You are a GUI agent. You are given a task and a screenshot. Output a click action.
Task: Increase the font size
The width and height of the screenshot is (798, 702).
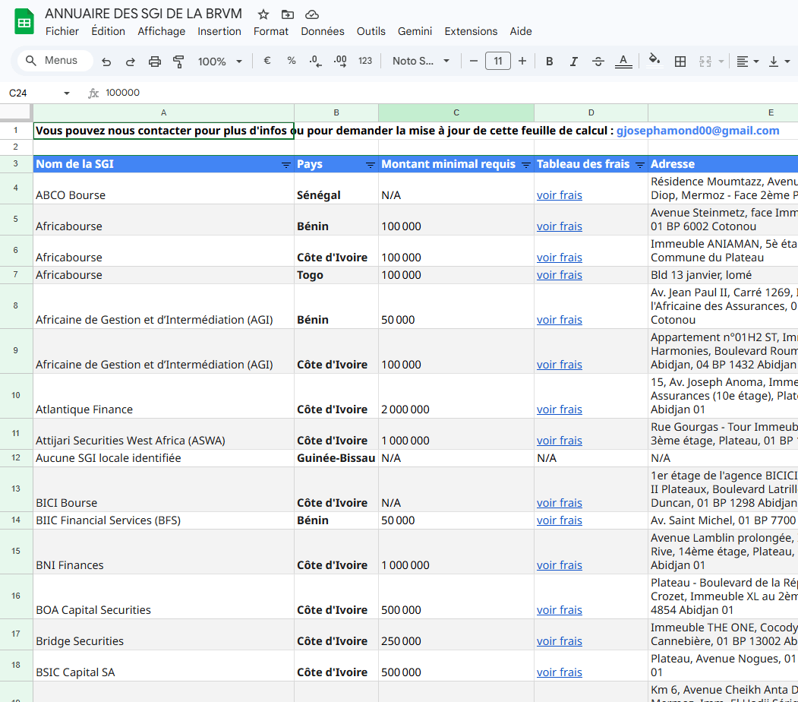click(522, 61)
